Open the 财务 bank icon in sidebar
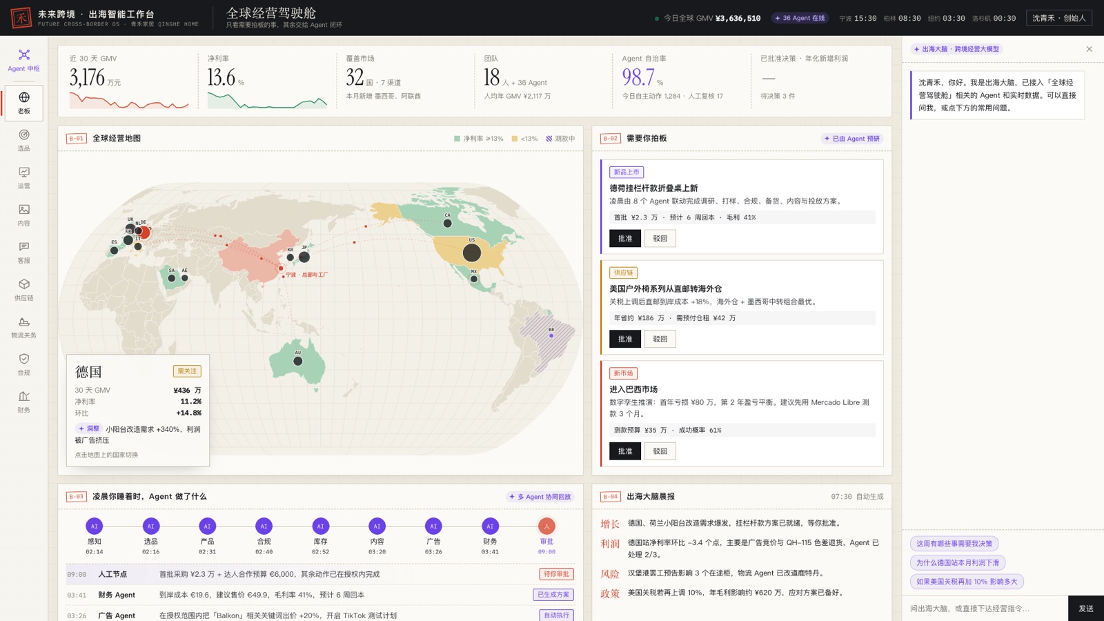This screenshot has height=621, width=1104. pyautogui.click(x=23, y=401)
